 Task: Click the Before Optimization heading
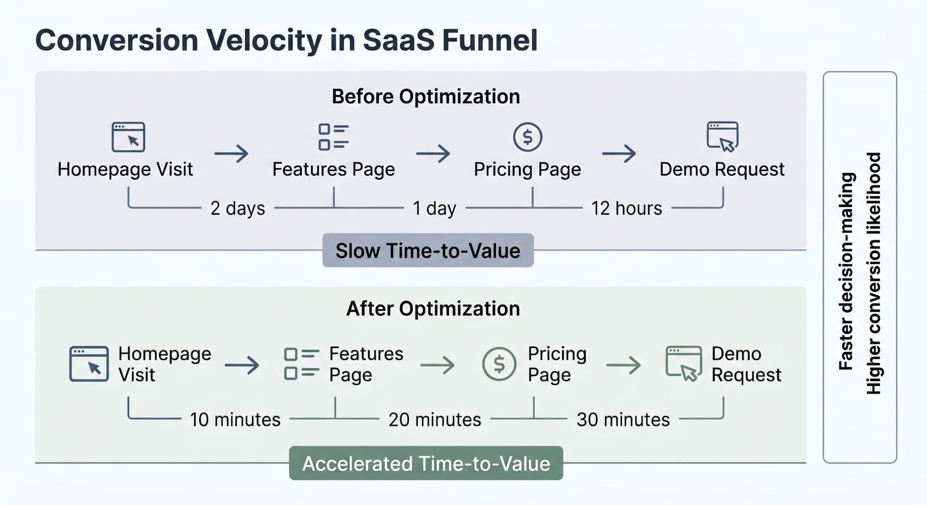[425, 97]
